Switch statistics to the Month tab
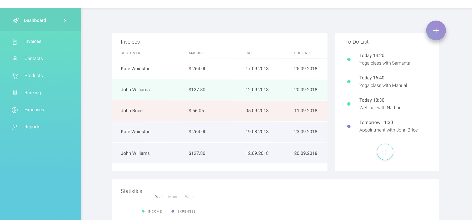This screenshot has width=472, height=220. tap(174, 197)
